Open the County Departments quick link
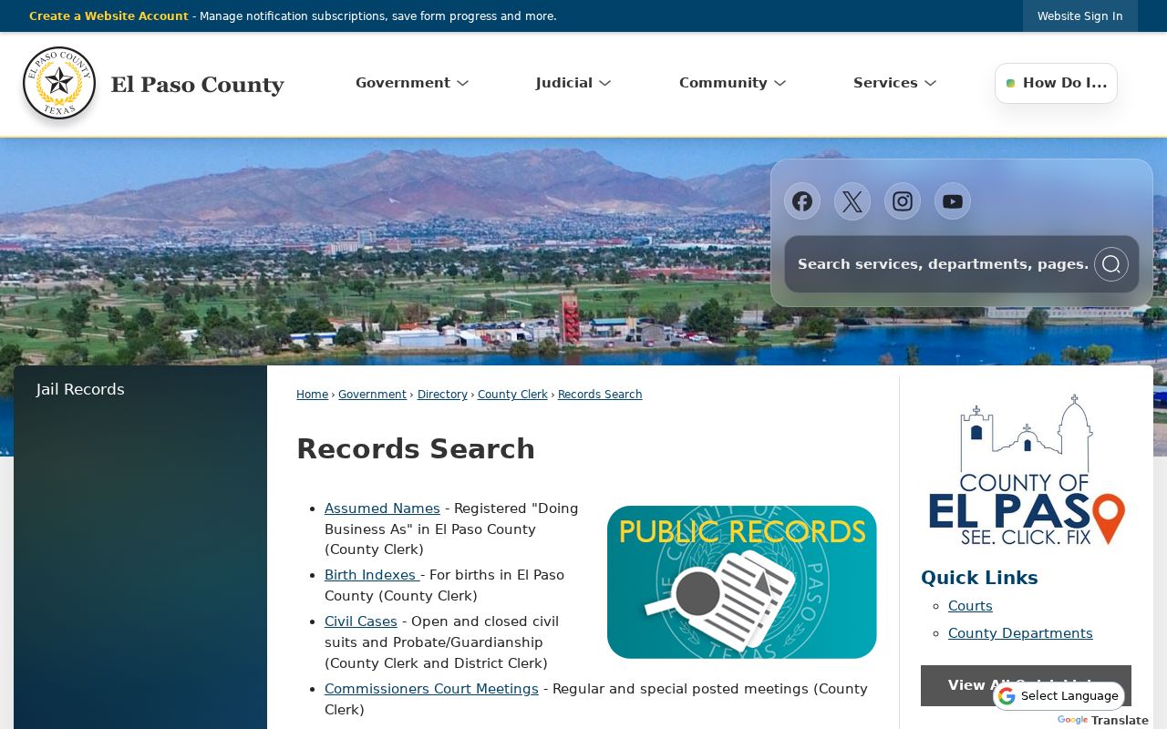 (x=1020, y=633)
